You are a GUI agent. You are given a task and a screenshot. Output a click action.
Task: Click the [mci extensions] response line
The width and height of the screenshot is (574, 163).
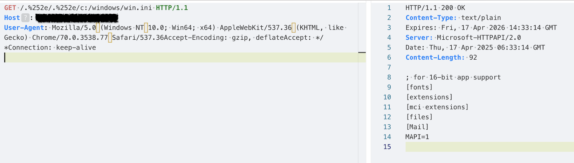coord(437,107)
